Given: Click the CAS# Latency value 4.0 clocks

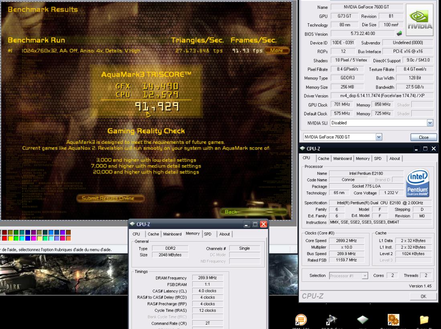Looking at the screenshot, I should (207, 291).
